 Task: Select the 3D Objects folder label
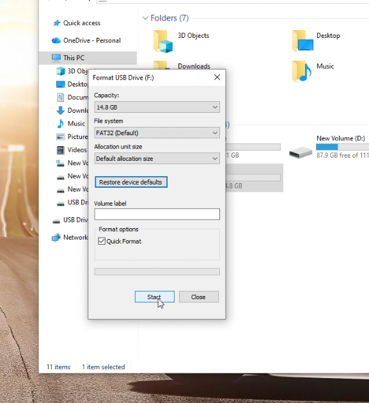coord(194,35)
